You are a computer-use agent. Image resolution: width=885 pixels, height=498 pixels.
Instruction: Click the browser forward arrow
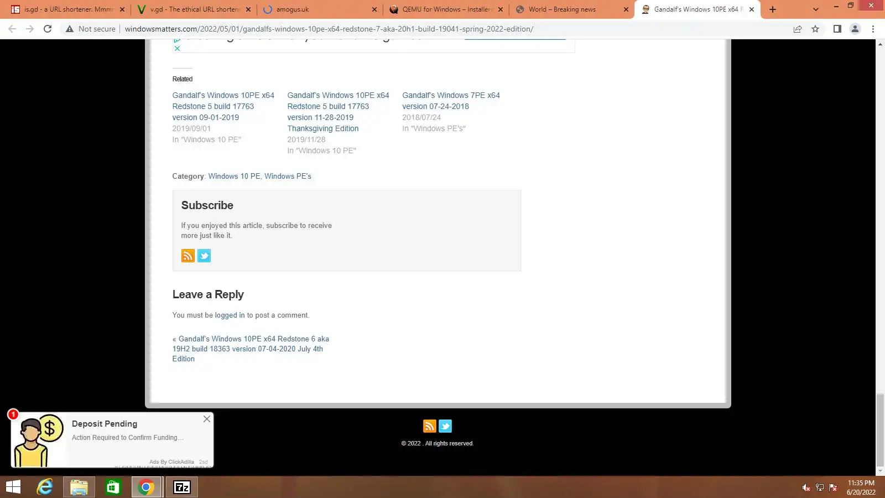pyautogui.click(x=30, y=29)
